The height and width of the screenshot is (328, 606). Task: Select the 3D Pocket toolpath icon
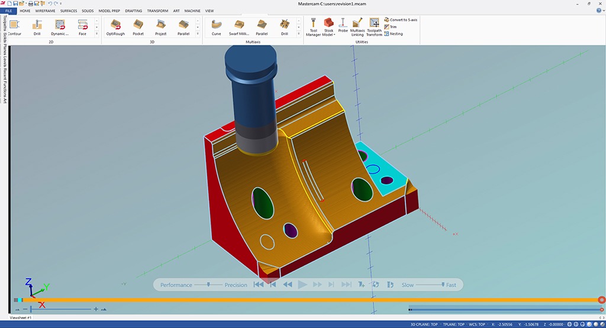138,26
